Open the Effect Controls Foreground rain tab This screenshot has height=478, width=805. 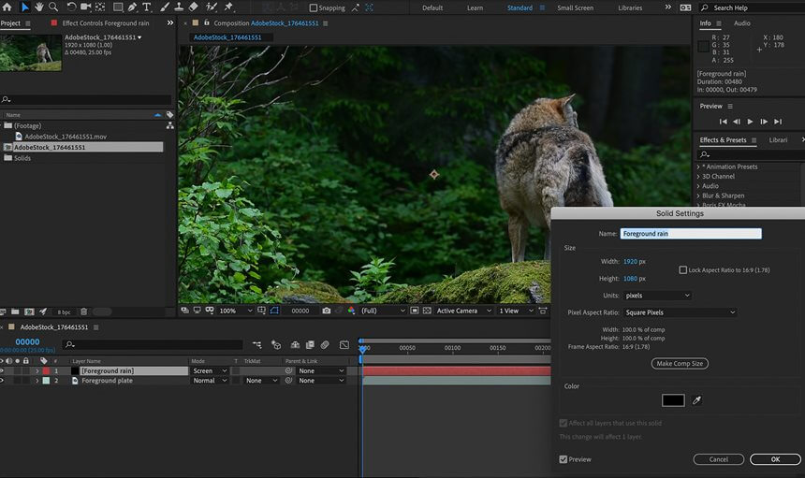coord(105,23)
